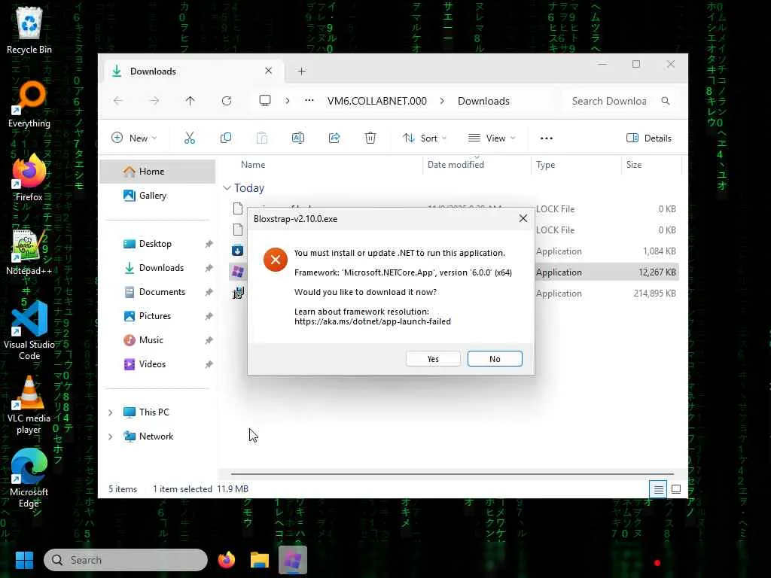Select Gallery in navigation pane
This screenshot has width=771, height=578.
157,195
